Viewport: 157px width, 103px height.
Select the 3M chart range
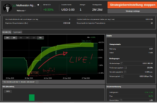[21, 38]
